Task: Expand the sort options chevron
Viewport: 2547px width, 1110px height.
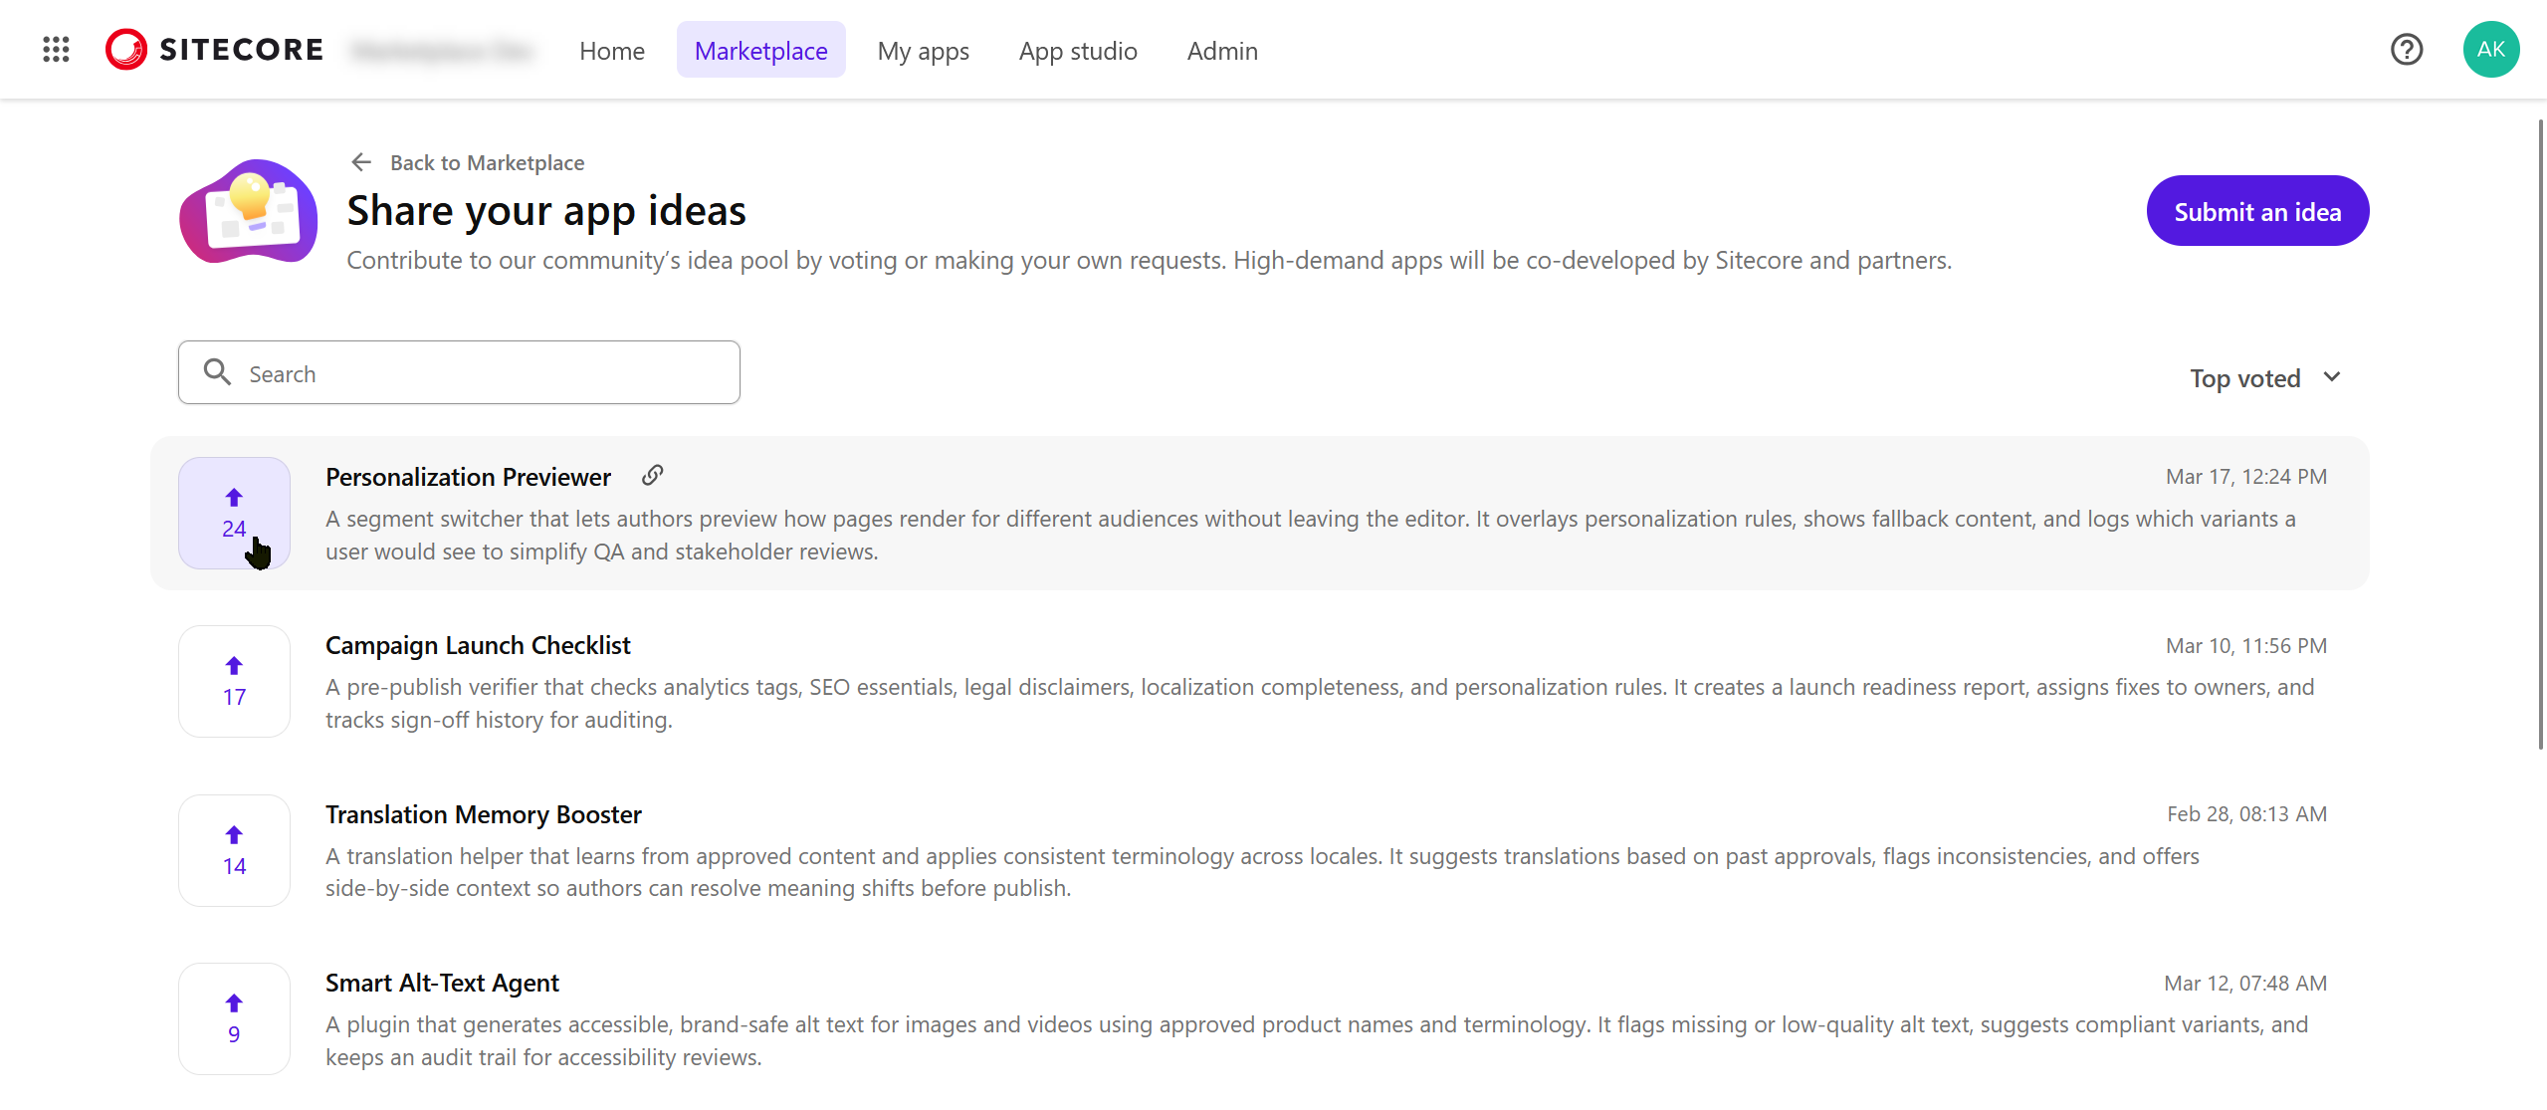Action: (x=2332, y=377)
